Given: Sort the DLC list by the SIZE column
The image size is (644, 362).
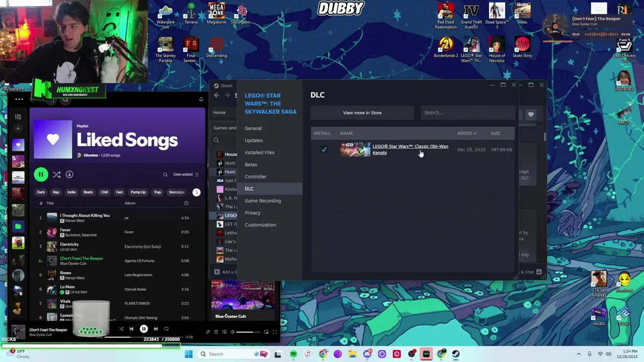Looking at the screenshot, I should tap(496, 133).
